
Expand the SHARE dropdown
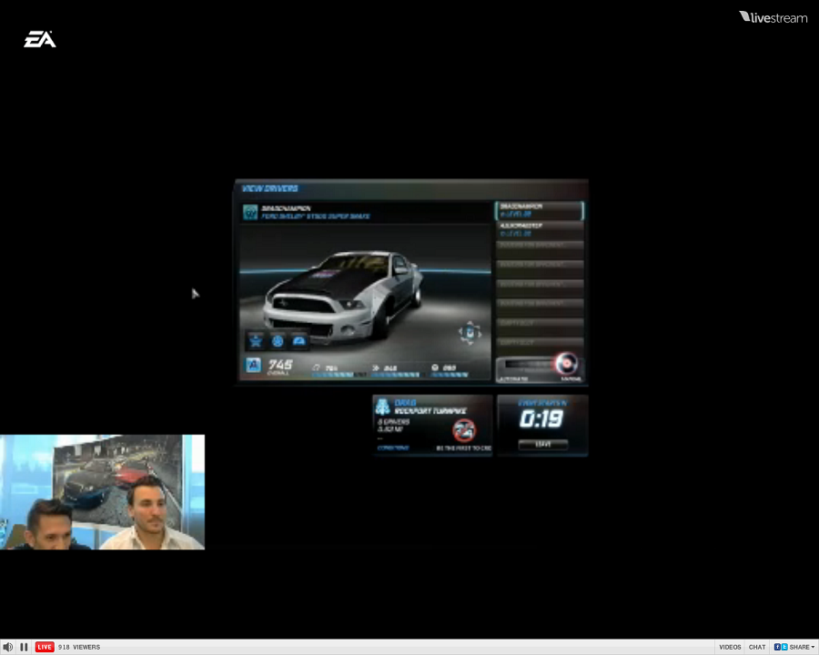click(x=801, y=647)
